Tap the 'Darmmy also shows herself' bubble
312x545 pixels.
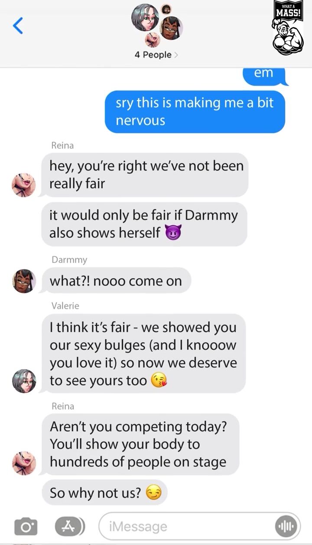[x=144, y=224]
